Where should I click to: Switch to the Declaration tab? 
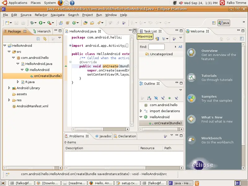point(125,136)
